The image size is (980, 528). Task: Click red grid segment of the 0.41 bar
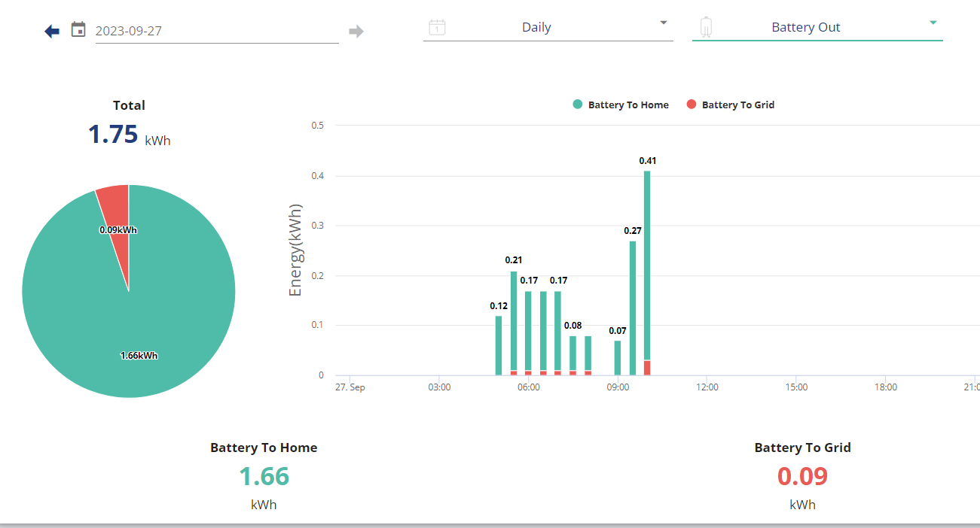pyautogui.click(x=647, y=368)
